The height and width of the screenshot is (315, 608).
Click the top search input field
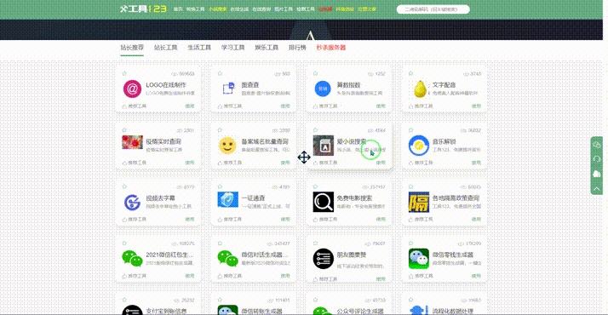(x=433, y=9)
